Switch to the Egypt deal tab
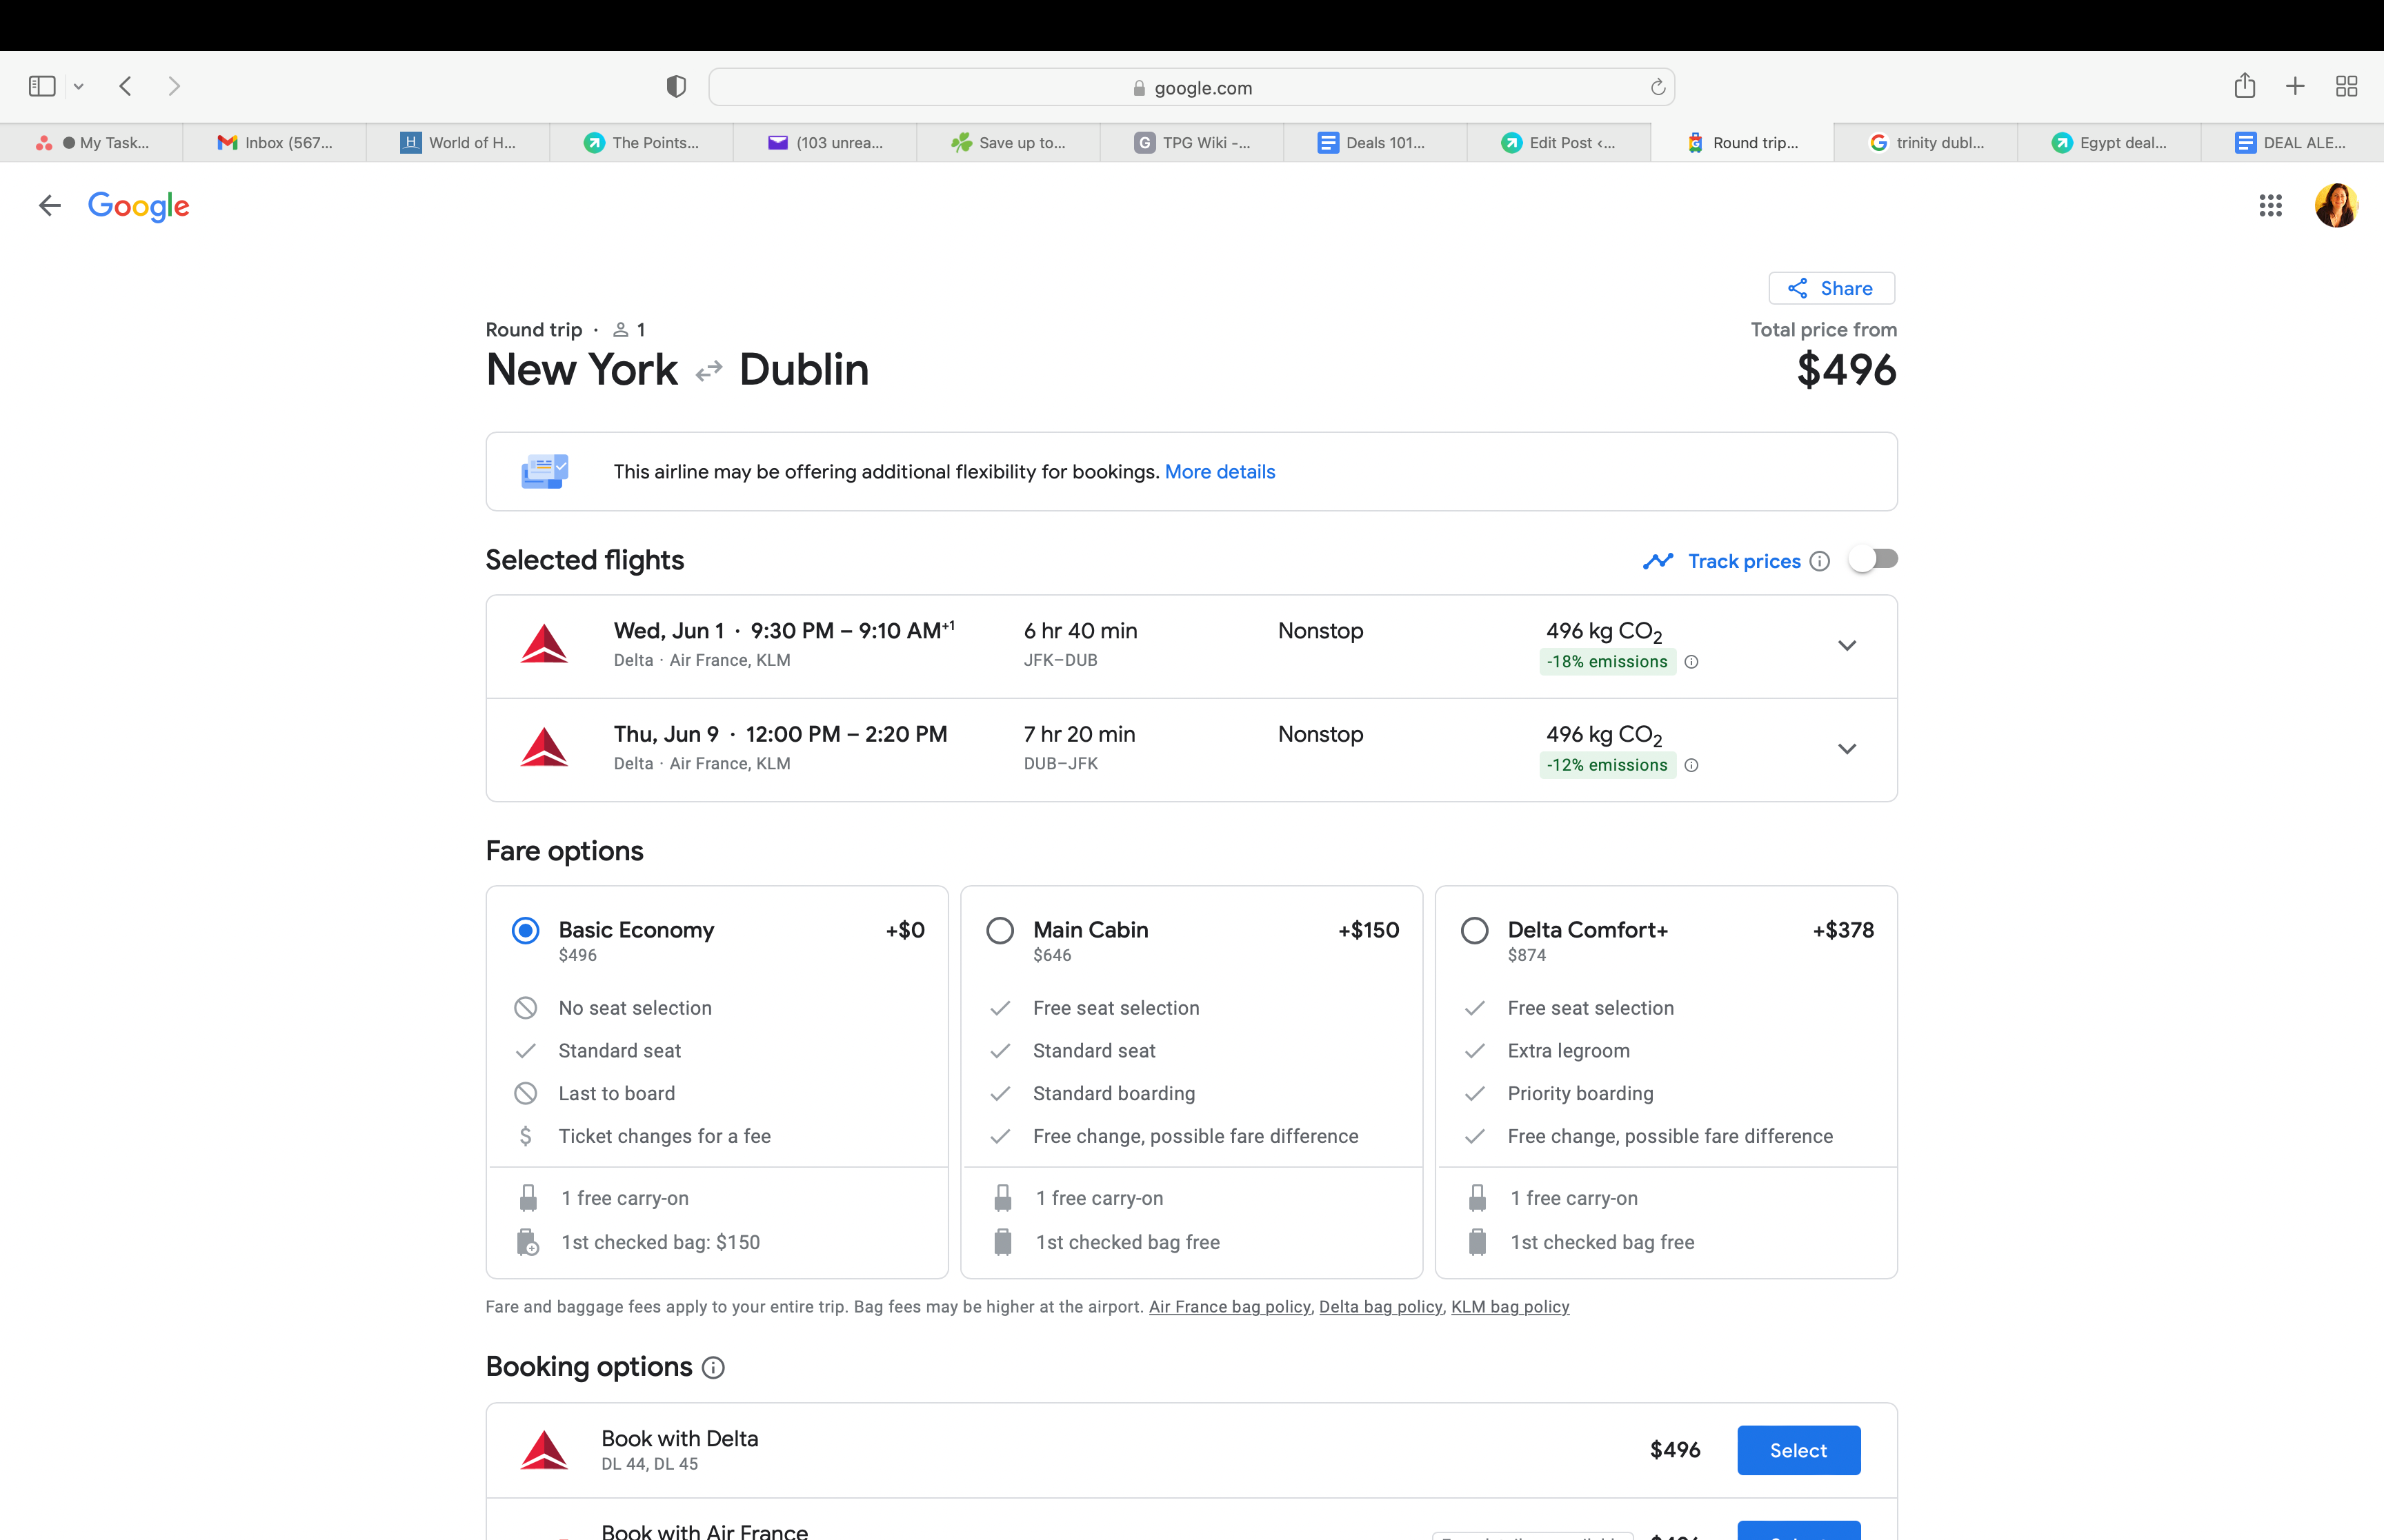 (2109, 142)
